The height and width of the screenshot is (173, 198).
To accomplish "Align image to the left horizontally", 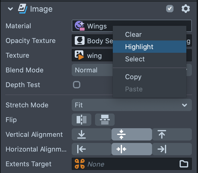I will point(92,149).
